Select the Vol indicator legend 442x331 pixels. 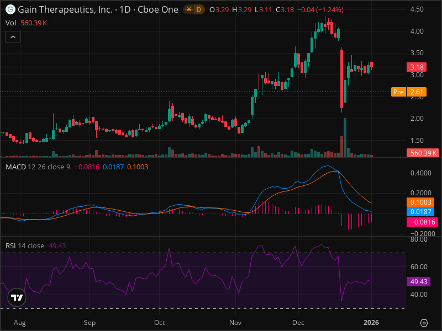pyautogui.click(x=10, y=23)
